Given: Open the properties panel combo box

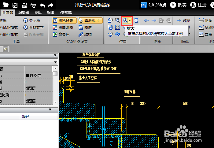Looking at the screenshot, I should pyautogui.click(x=29, y=62).
